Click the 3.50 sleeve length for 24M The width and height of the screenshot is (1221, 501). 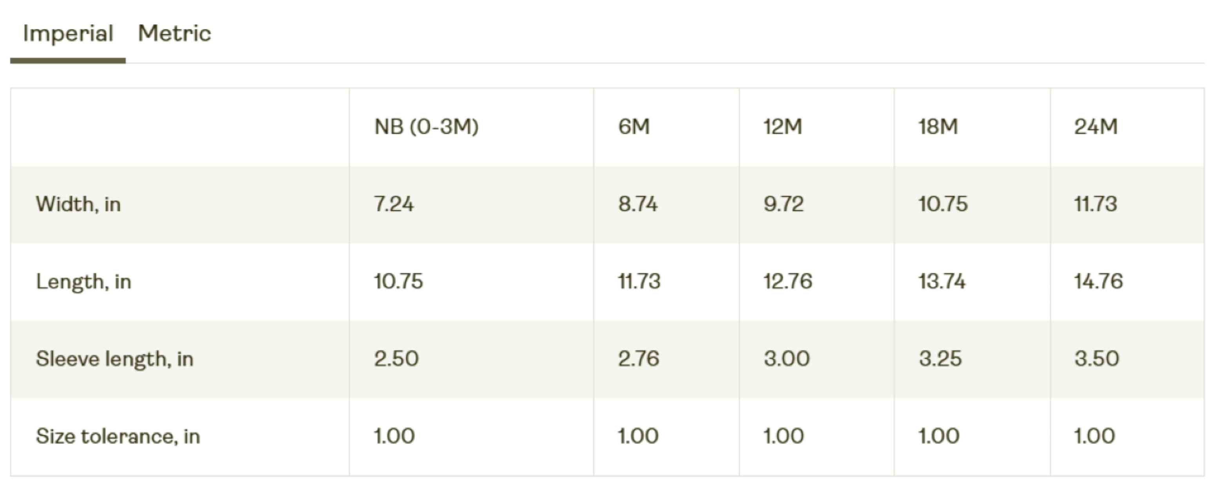1097,359
